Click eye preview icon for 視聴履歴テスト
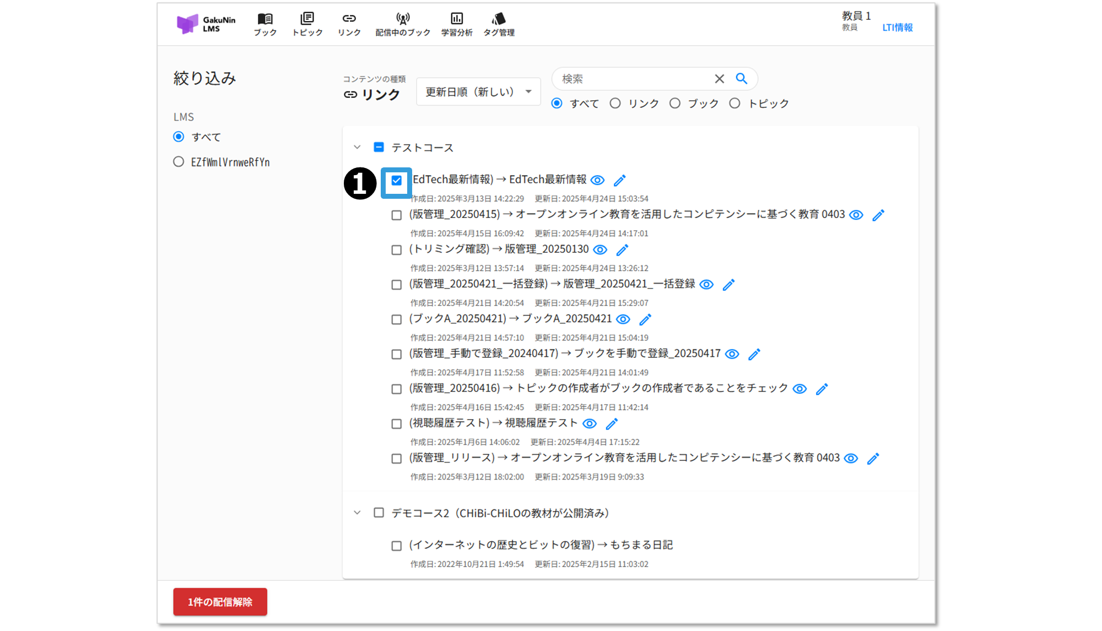Viewport: 1102px width, 631px height. pyautogui.click(x=590, y=423)
